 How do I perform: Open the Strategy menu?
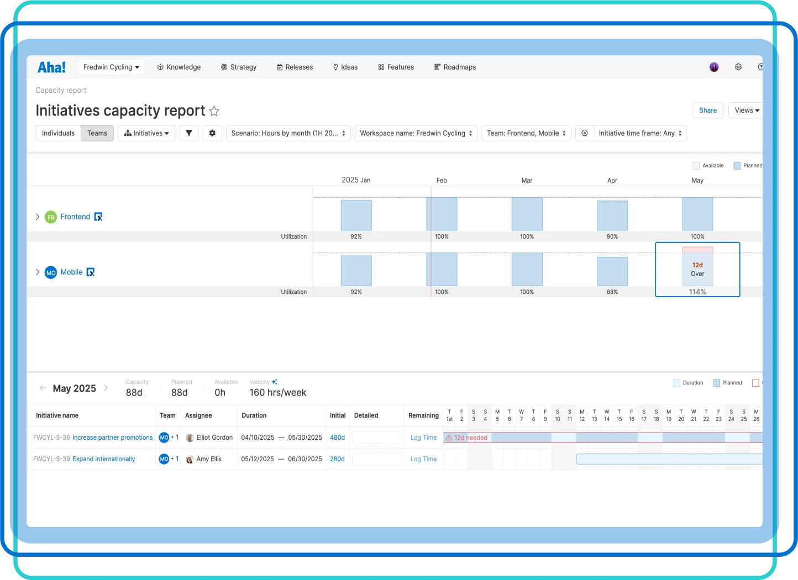[x=239, y=67]
